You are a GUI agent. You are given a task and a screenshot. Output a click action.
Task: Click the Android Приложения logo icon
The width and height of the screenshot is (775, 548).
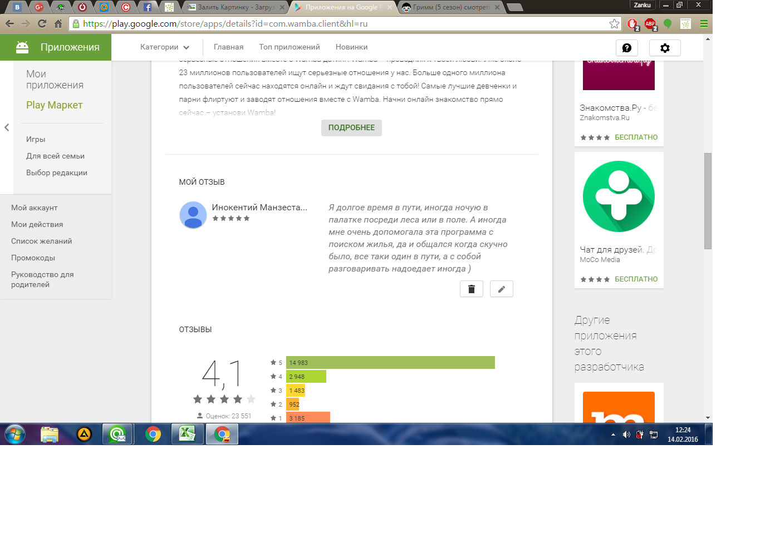[22, 47]
